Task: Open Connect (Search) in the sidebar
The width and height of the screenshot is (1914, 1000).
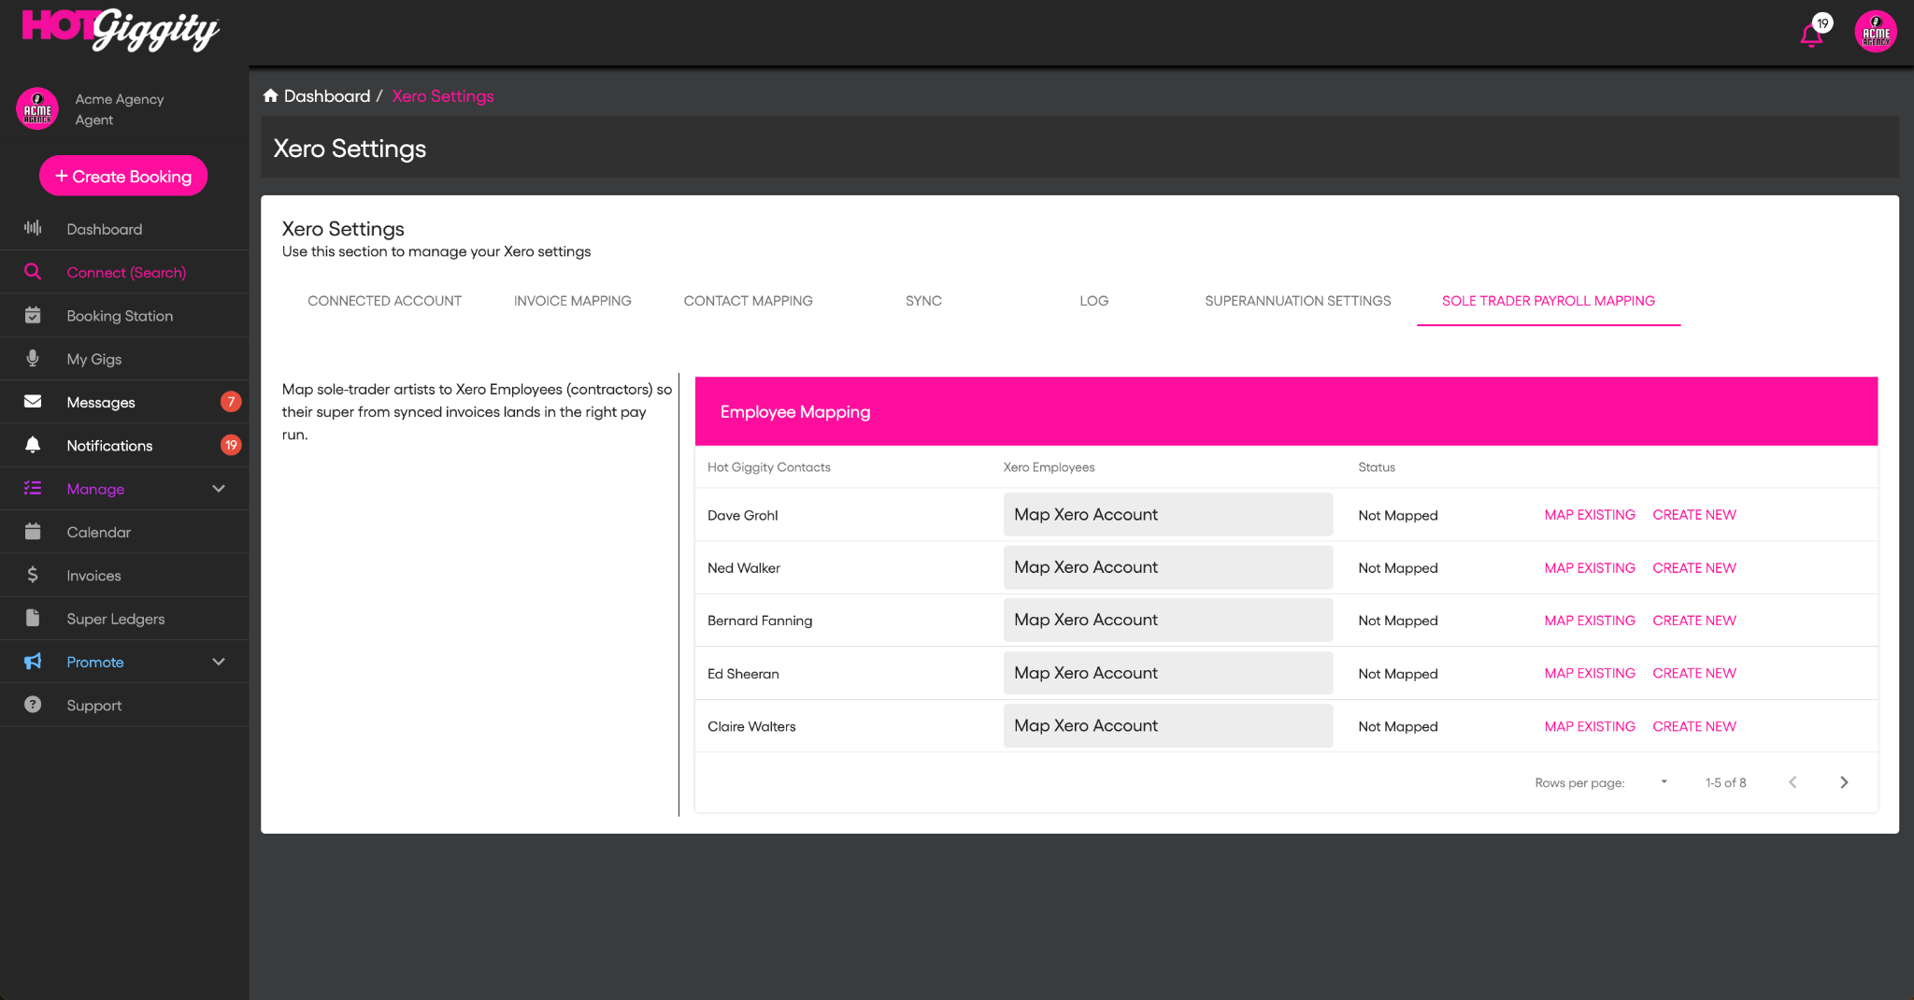Action: [x=124, y=272]
